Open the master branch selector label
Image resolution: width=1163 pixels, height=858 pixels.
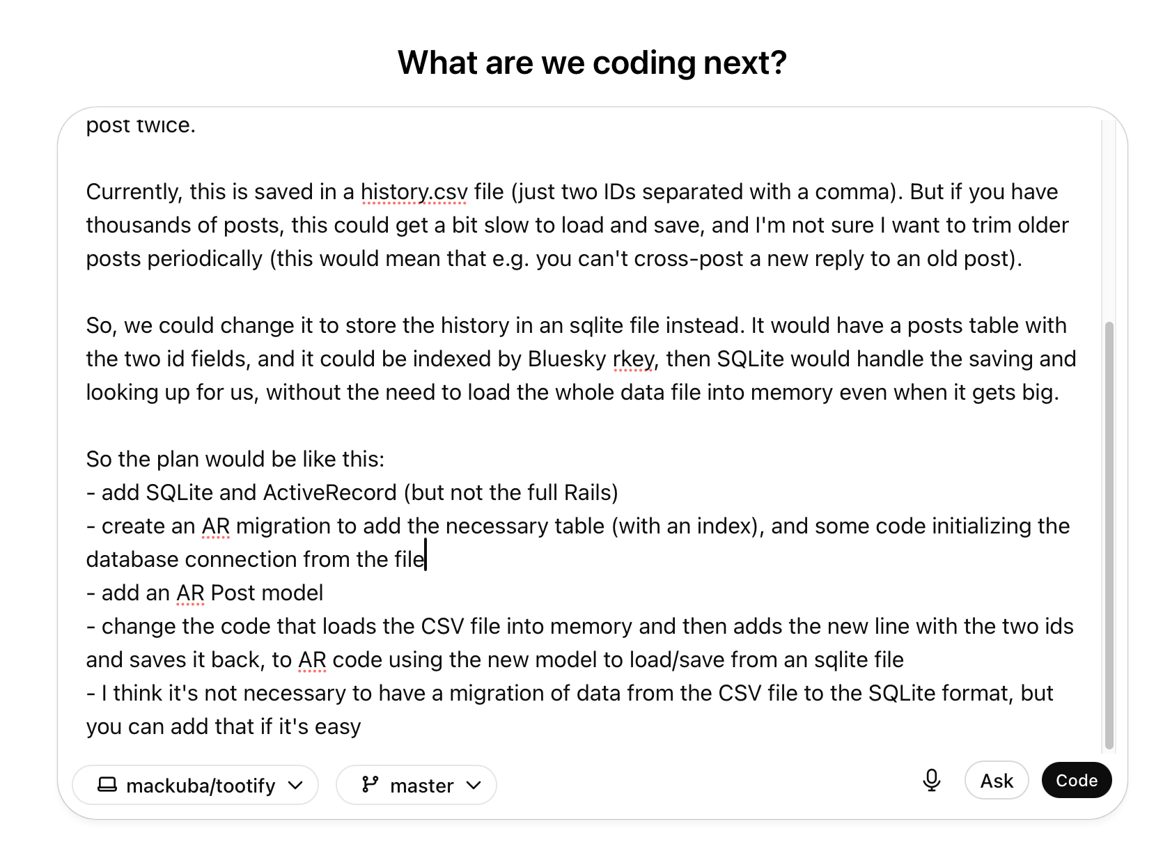(x=421, y=786)
